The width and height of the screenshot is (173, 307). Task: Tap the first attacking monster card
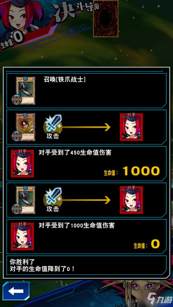click(x=26, y=127)
